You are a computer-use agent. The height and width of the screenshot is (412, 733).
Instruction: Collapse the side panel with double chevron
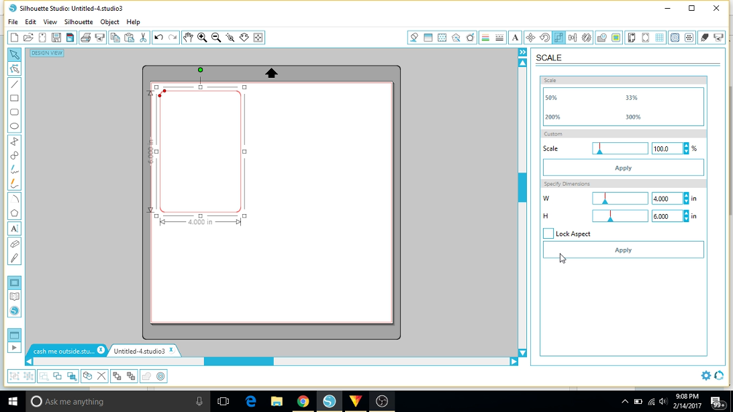pos(523,52)
